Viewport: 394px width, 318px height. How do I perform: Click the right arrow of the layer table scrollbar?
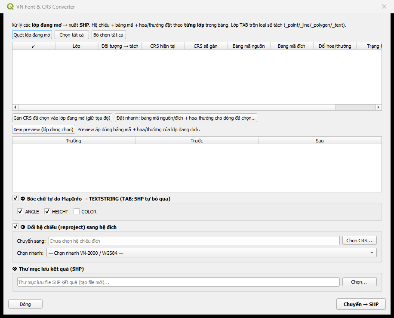pyautogui.click(x=379, y=107)
